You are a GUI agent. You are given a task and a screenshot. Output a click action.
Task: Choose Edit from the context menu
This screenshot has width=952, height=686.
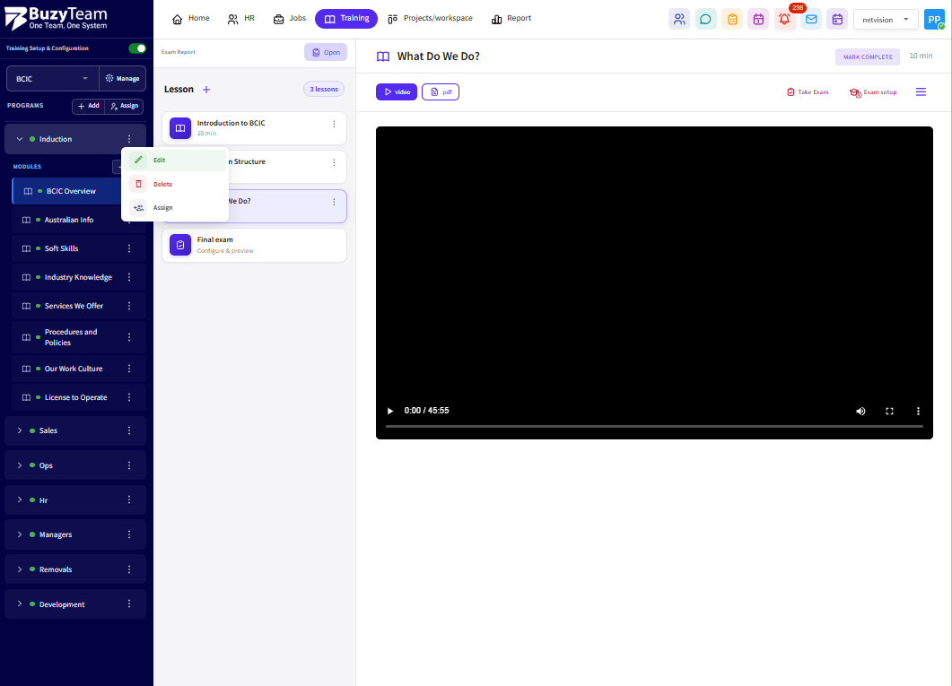tap(176, 161)
